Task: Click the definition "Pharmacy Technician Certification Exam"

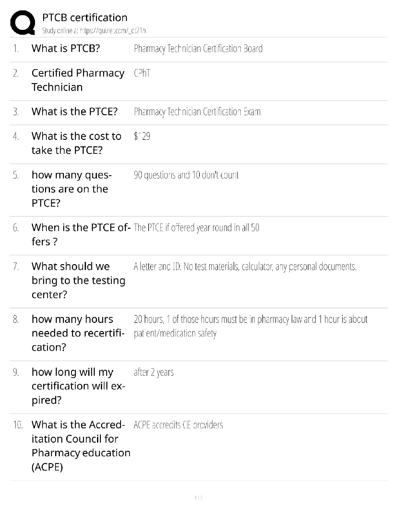Action: 197,112
